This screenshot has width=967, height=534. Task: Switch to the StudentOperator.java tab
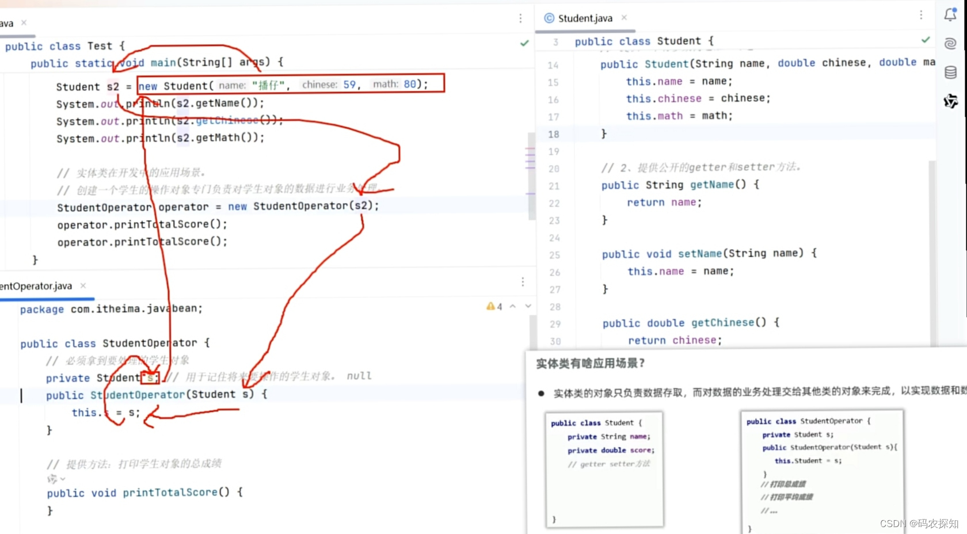coord(36,286)
